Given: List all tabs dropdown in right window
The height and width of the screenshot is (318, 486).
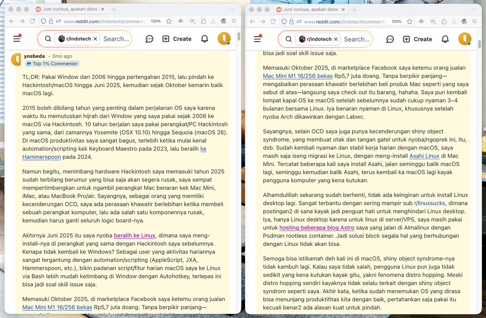Looking at the screenshot, I should click(473, 9).
